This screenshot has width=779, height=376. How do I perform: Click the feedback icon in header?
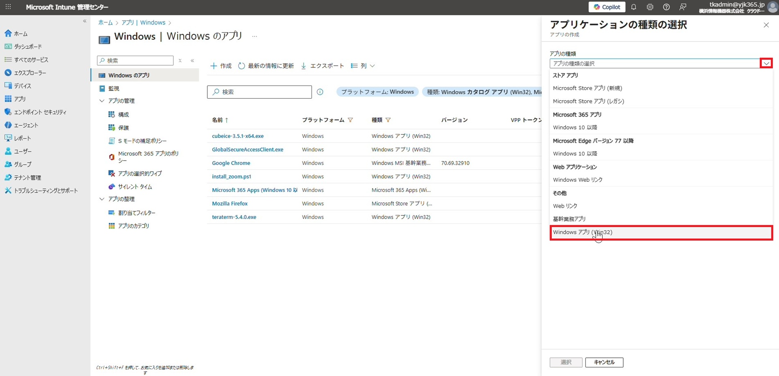683,7
